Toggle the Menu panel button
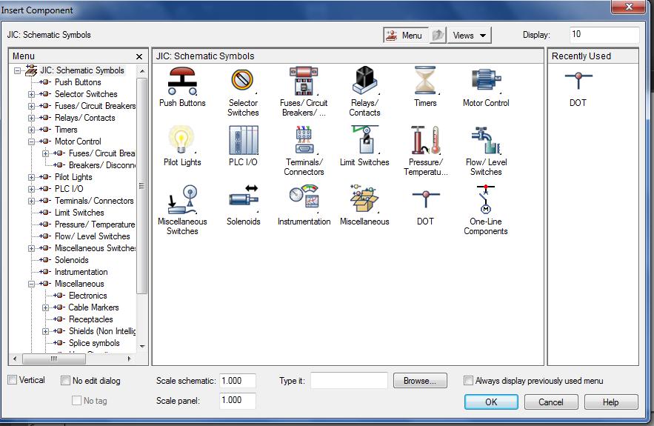The height and width of the screenshot is (426, 654). pos(405,35)
